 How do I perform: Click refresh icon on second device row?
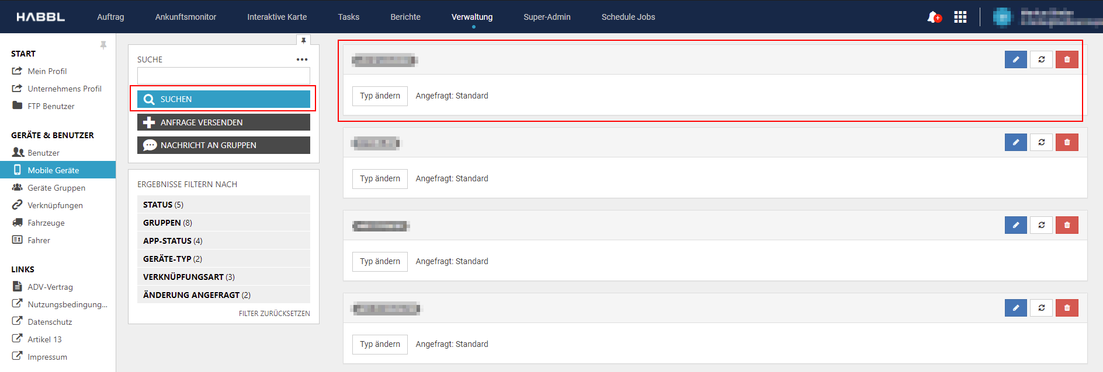1041,142
